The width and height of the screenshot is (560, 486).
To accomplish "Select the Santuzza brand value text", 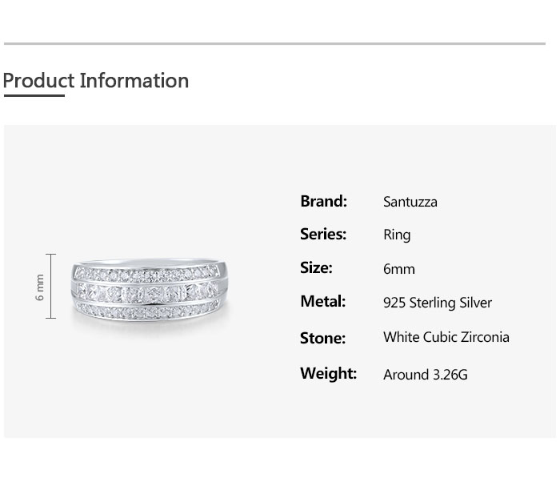I will 410,202.
